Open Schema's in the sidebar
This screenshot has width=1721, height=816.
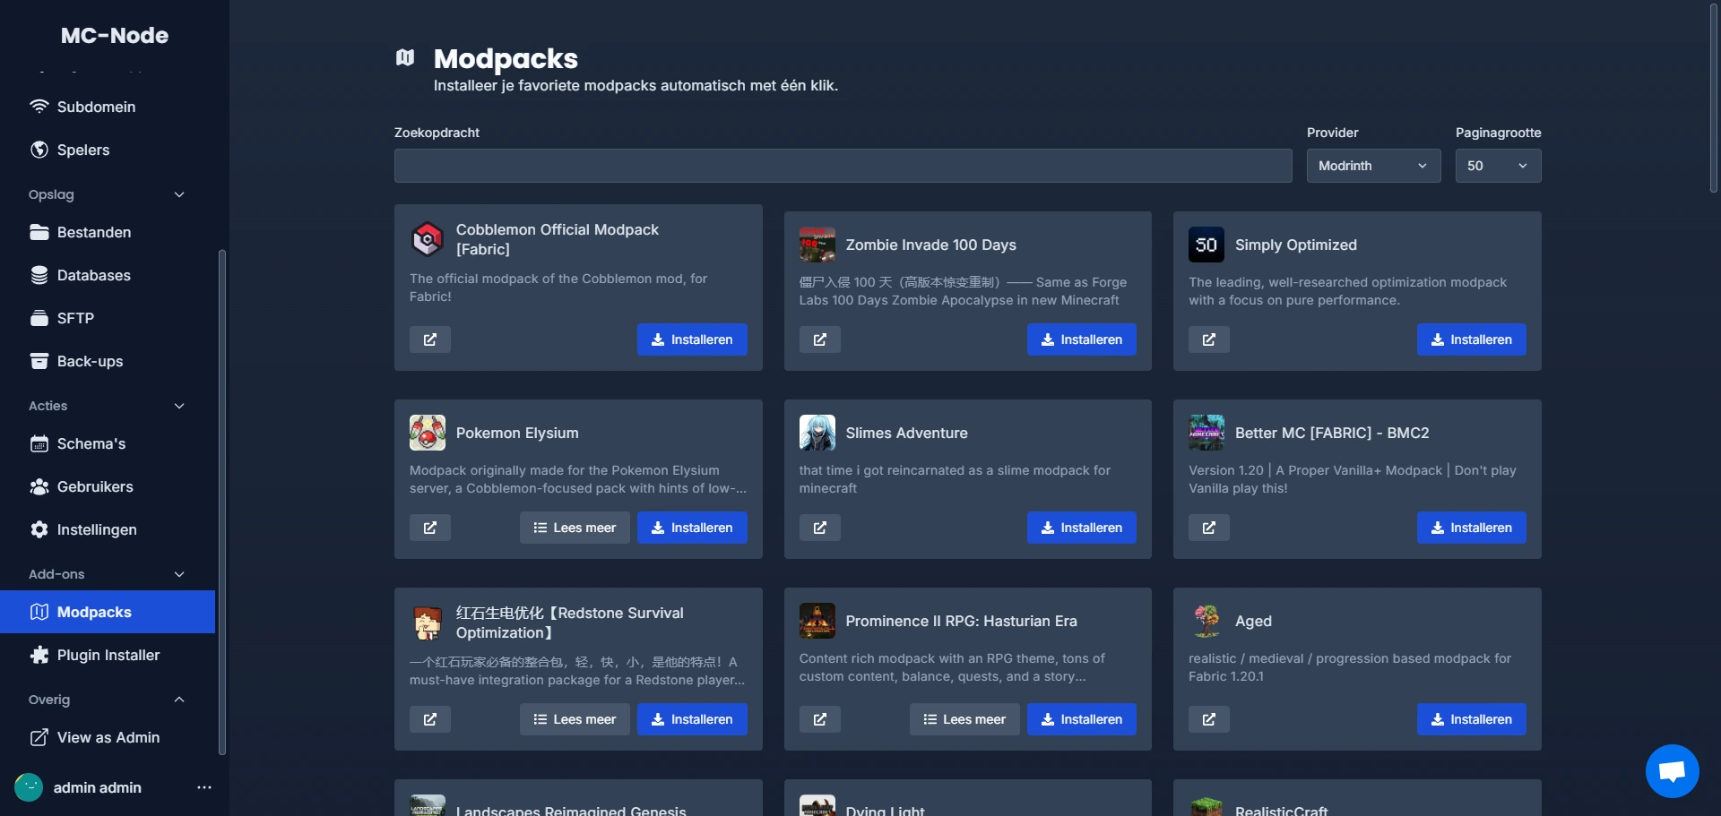coord(91,443)
